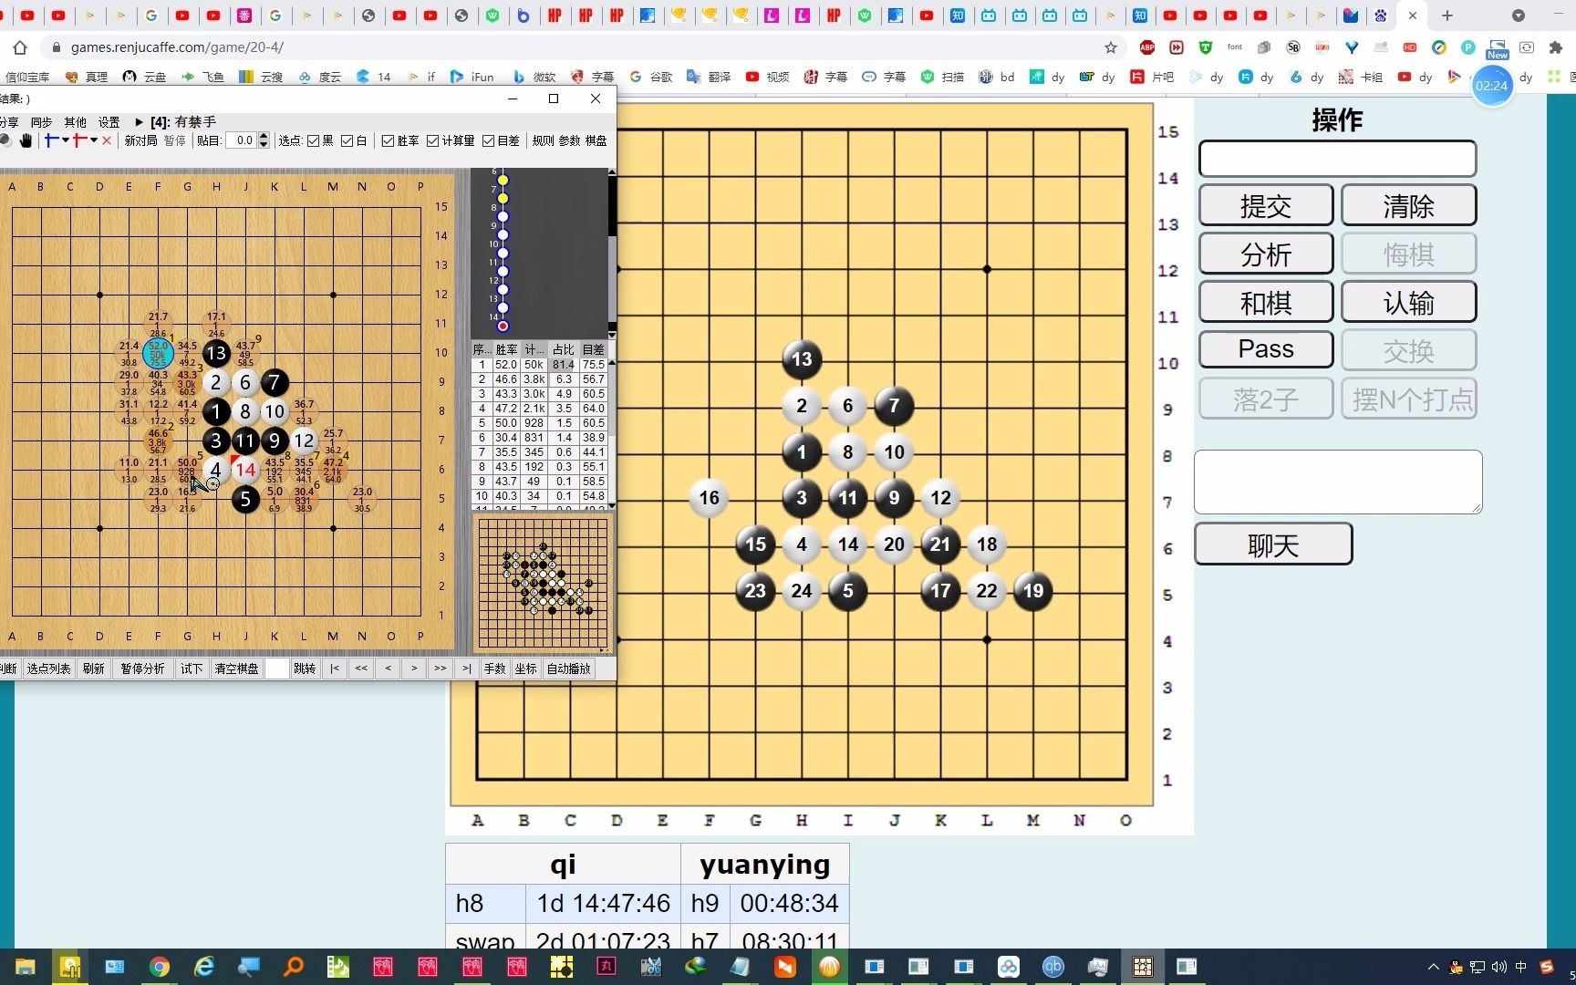Click the Pass button
Viewport: 1576px width, 985px height.
[1266, 349]
